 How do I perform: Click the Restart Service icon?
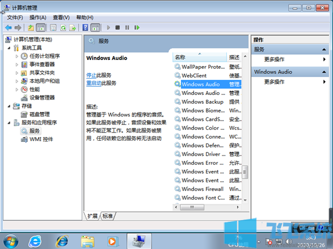137,28
